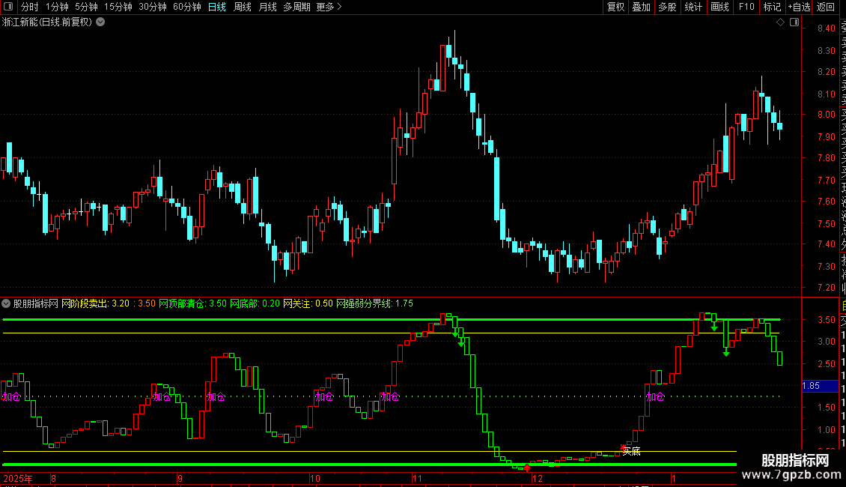The image size is (846, 487).
Task: Toggle the left sidebar panel icon
Action: pos(8,7)
